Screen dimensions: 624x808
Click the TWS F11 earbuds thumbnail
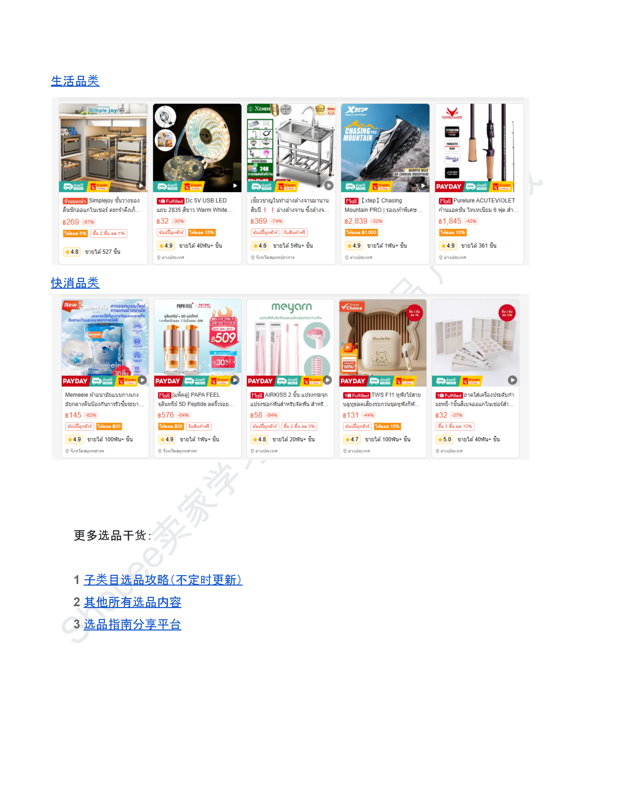[x=383, y=343]
